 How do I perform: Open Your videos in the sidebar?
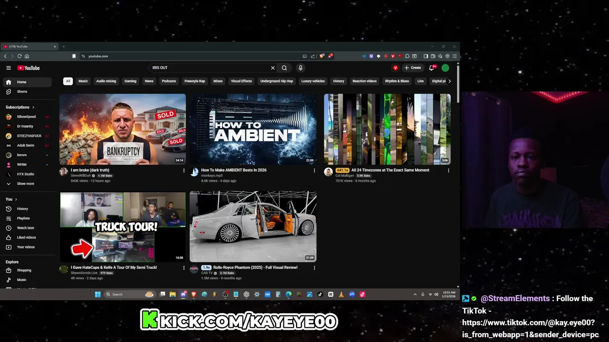27,247
